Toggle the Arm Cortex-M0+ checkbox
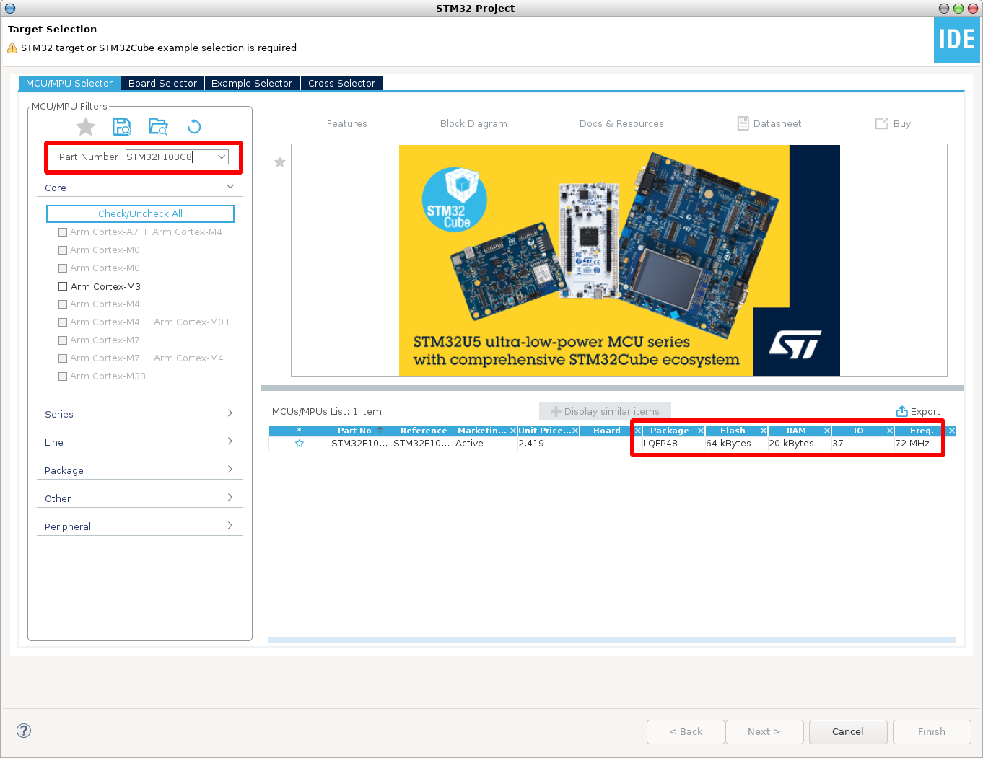983x758 pixels. [63, 268]
